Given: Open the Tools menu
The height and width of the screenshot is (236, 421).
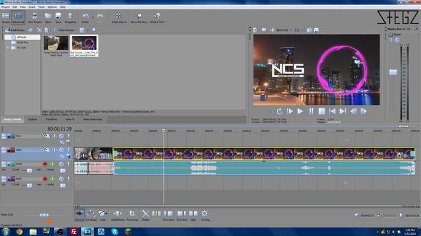Looking at the screenshot, I should [x=41, y=7].
